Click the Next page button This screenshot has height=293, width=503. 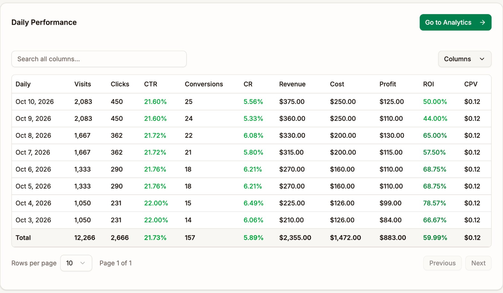(x=478, y=263)
